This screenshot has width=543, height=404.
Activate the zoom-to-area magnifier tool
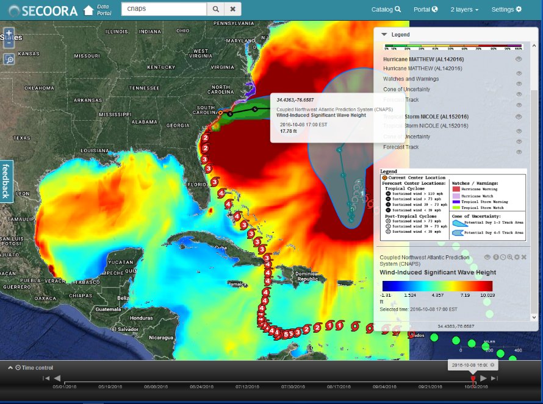9,60
